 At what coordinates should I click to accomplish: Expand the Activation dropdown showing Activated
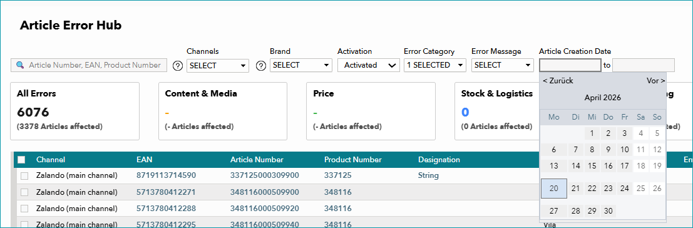point(369,65)
